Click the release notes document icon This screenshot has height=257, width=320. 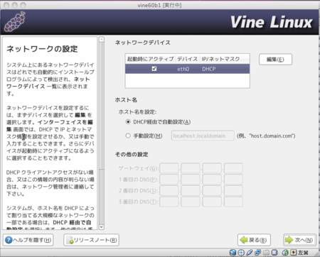[x=70, y=240]
